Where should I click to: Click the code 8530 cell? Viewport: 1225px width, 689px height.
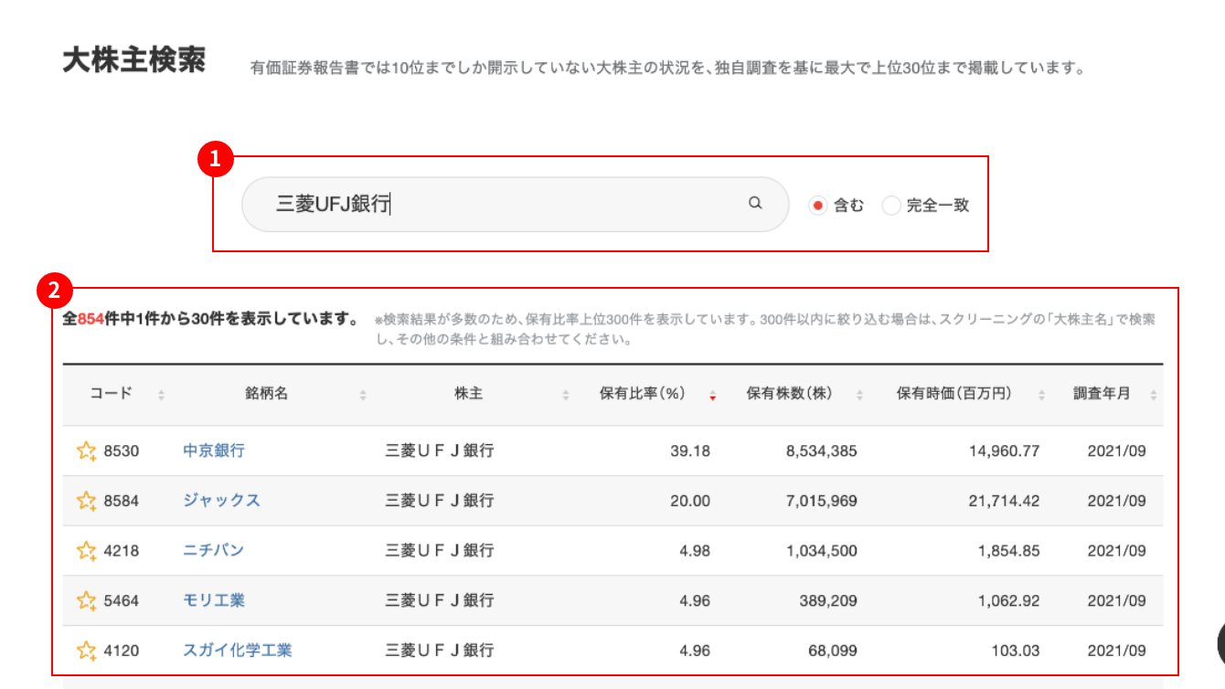coord(122,451)
